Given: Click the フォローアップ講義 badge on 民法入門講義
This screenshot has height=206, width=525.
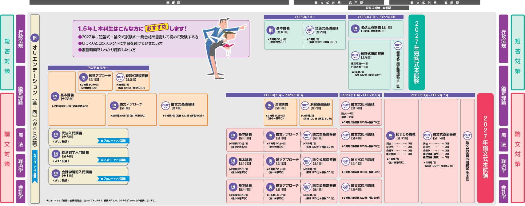Looking at the screenshot, I should [x=113, y=141].
